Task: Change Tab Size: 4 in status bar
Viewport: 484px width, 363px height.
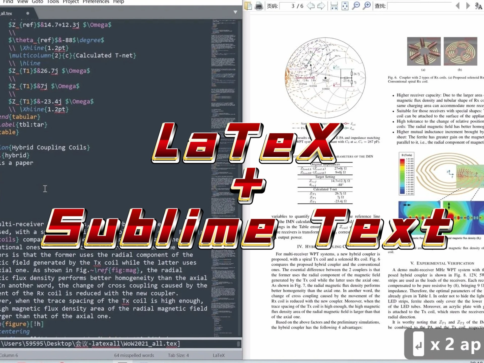Action: pyautogui.click(x=178, y=355)
